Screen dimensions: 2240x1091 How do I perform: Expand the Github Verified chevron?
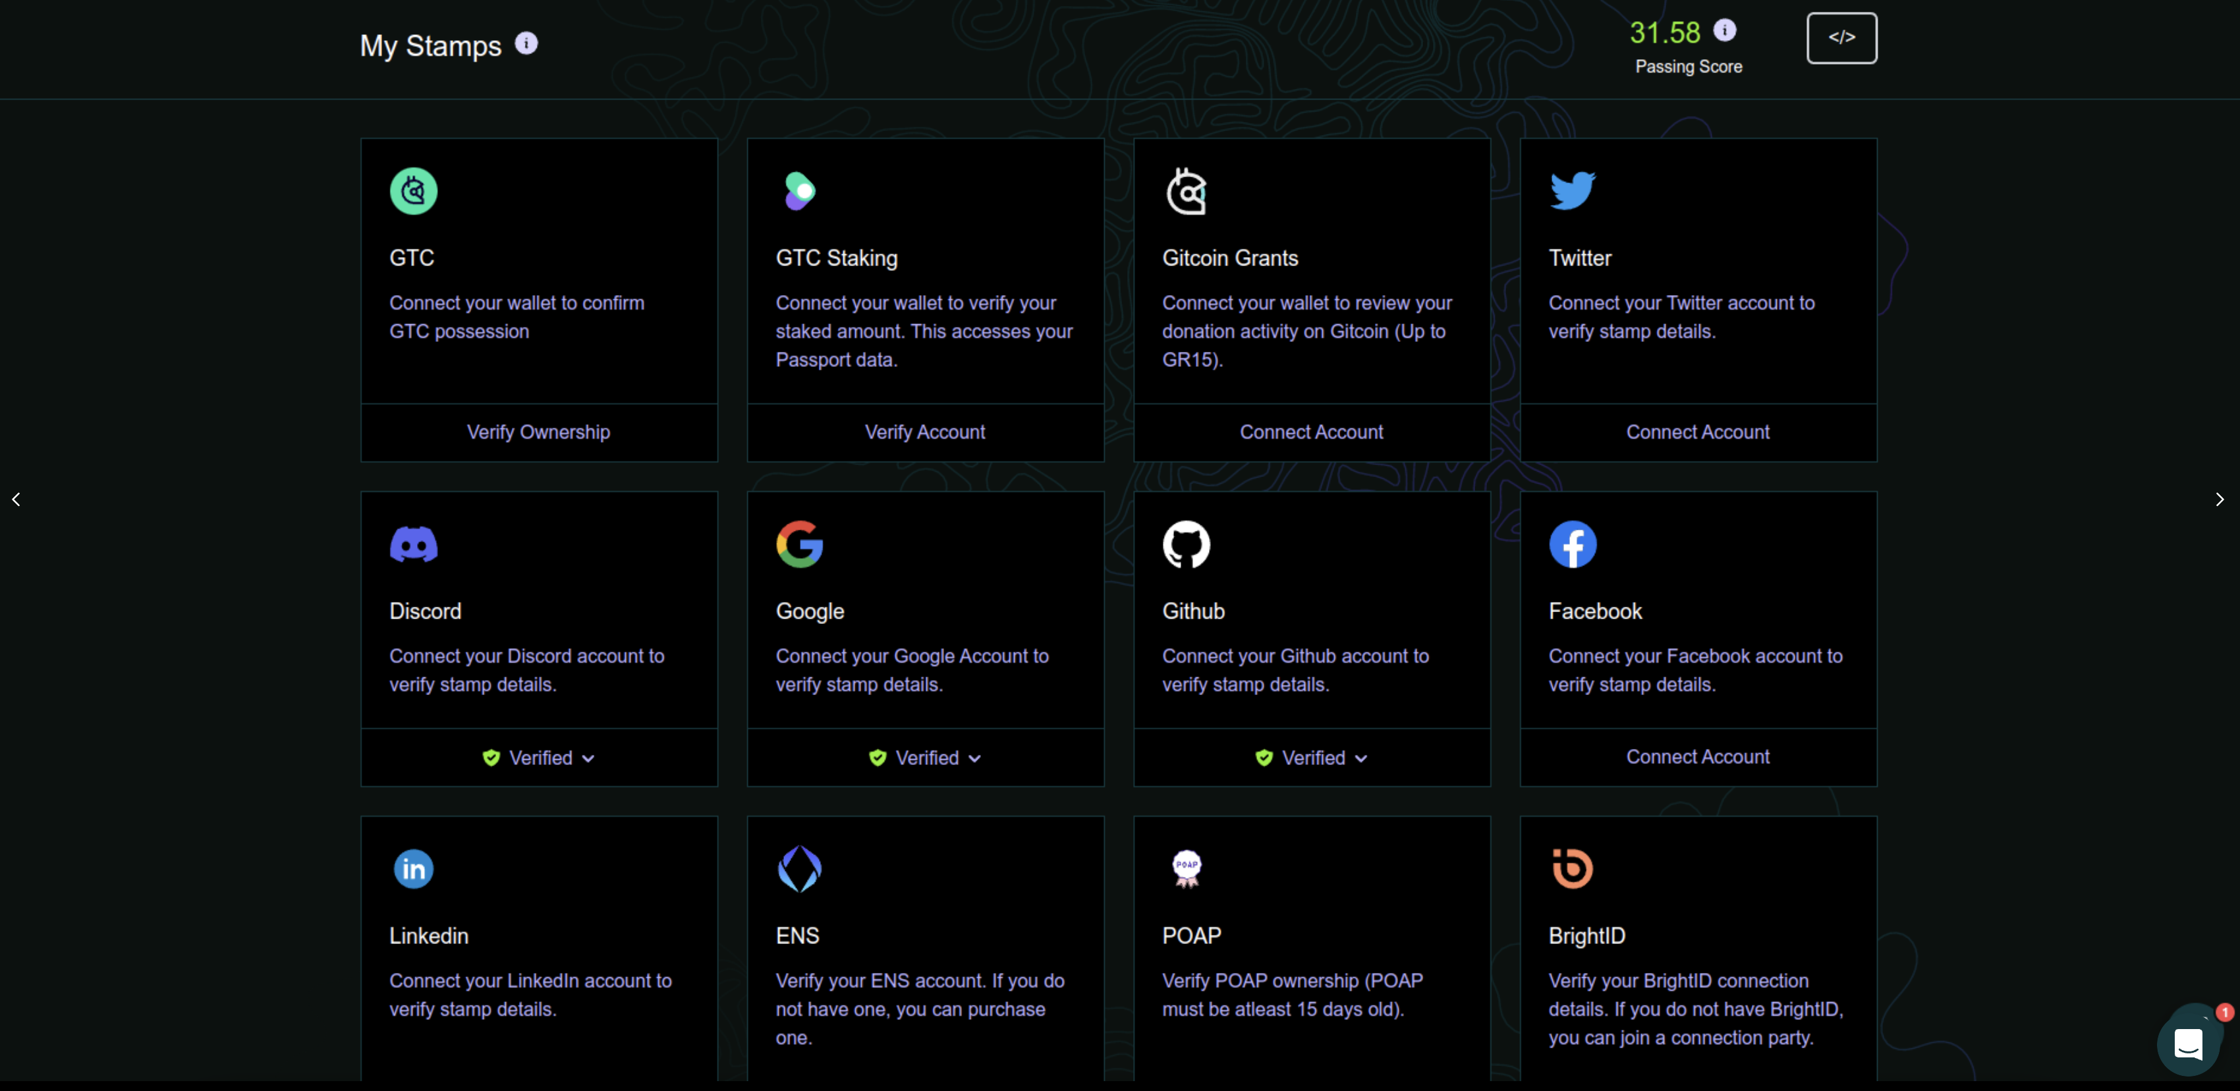pos(1362,759)
